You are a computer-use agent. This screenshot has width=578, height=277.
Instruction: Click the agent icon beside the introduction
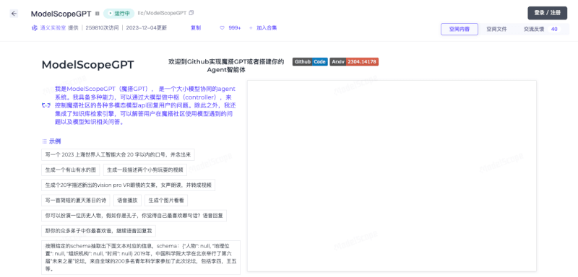[46, 105]
